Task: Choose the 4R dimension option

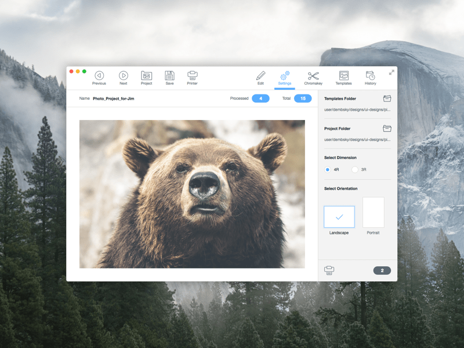Action: coord(328,170)
